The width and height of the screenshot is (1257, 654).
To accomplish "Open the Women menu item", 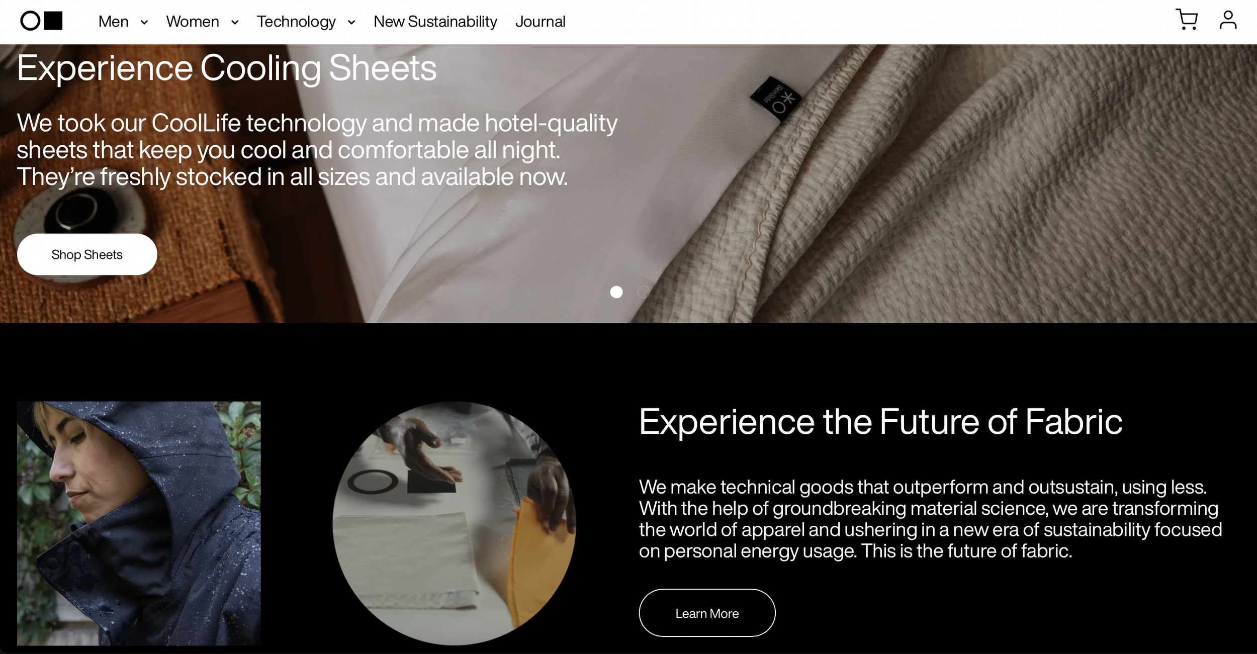I will [193, 22].
